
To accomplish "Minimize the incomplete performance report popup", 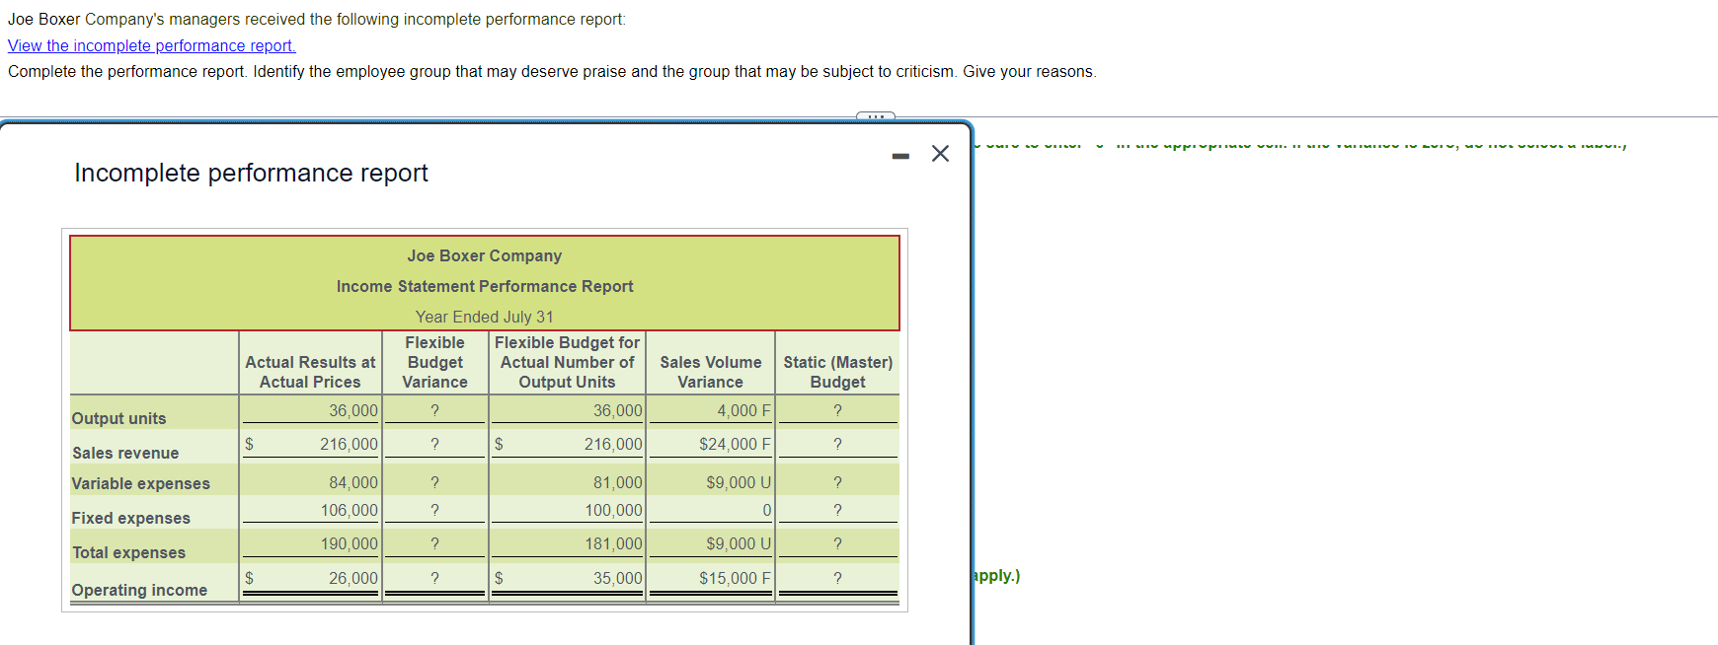I will (900, 156).
